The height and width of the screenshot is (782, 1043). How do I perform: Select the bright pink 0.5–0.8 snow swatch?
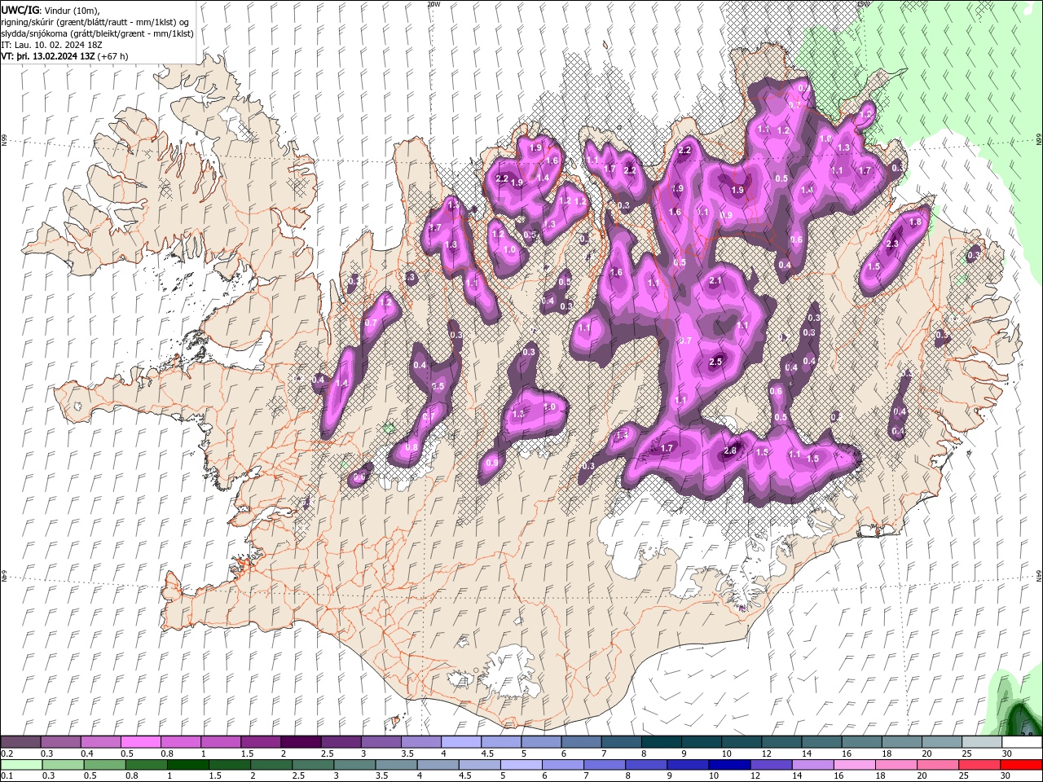pyautogui.click(x=141, y=742)
